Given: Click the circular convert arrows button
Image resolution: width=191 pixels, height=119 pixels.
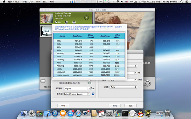Looking at the screenshot, I should (147, 83).
